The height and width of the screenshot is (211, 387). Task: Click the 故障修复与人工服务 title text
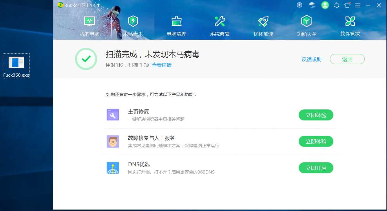(151, 138)
